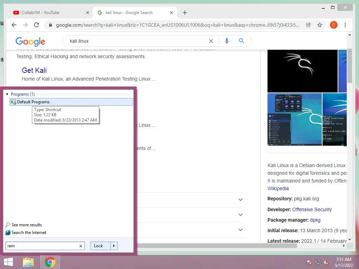Viewport: 359px width, 269px height.
Task: View site info via the padlock icon
Action: pyautogui.click(x=50, y=25)
